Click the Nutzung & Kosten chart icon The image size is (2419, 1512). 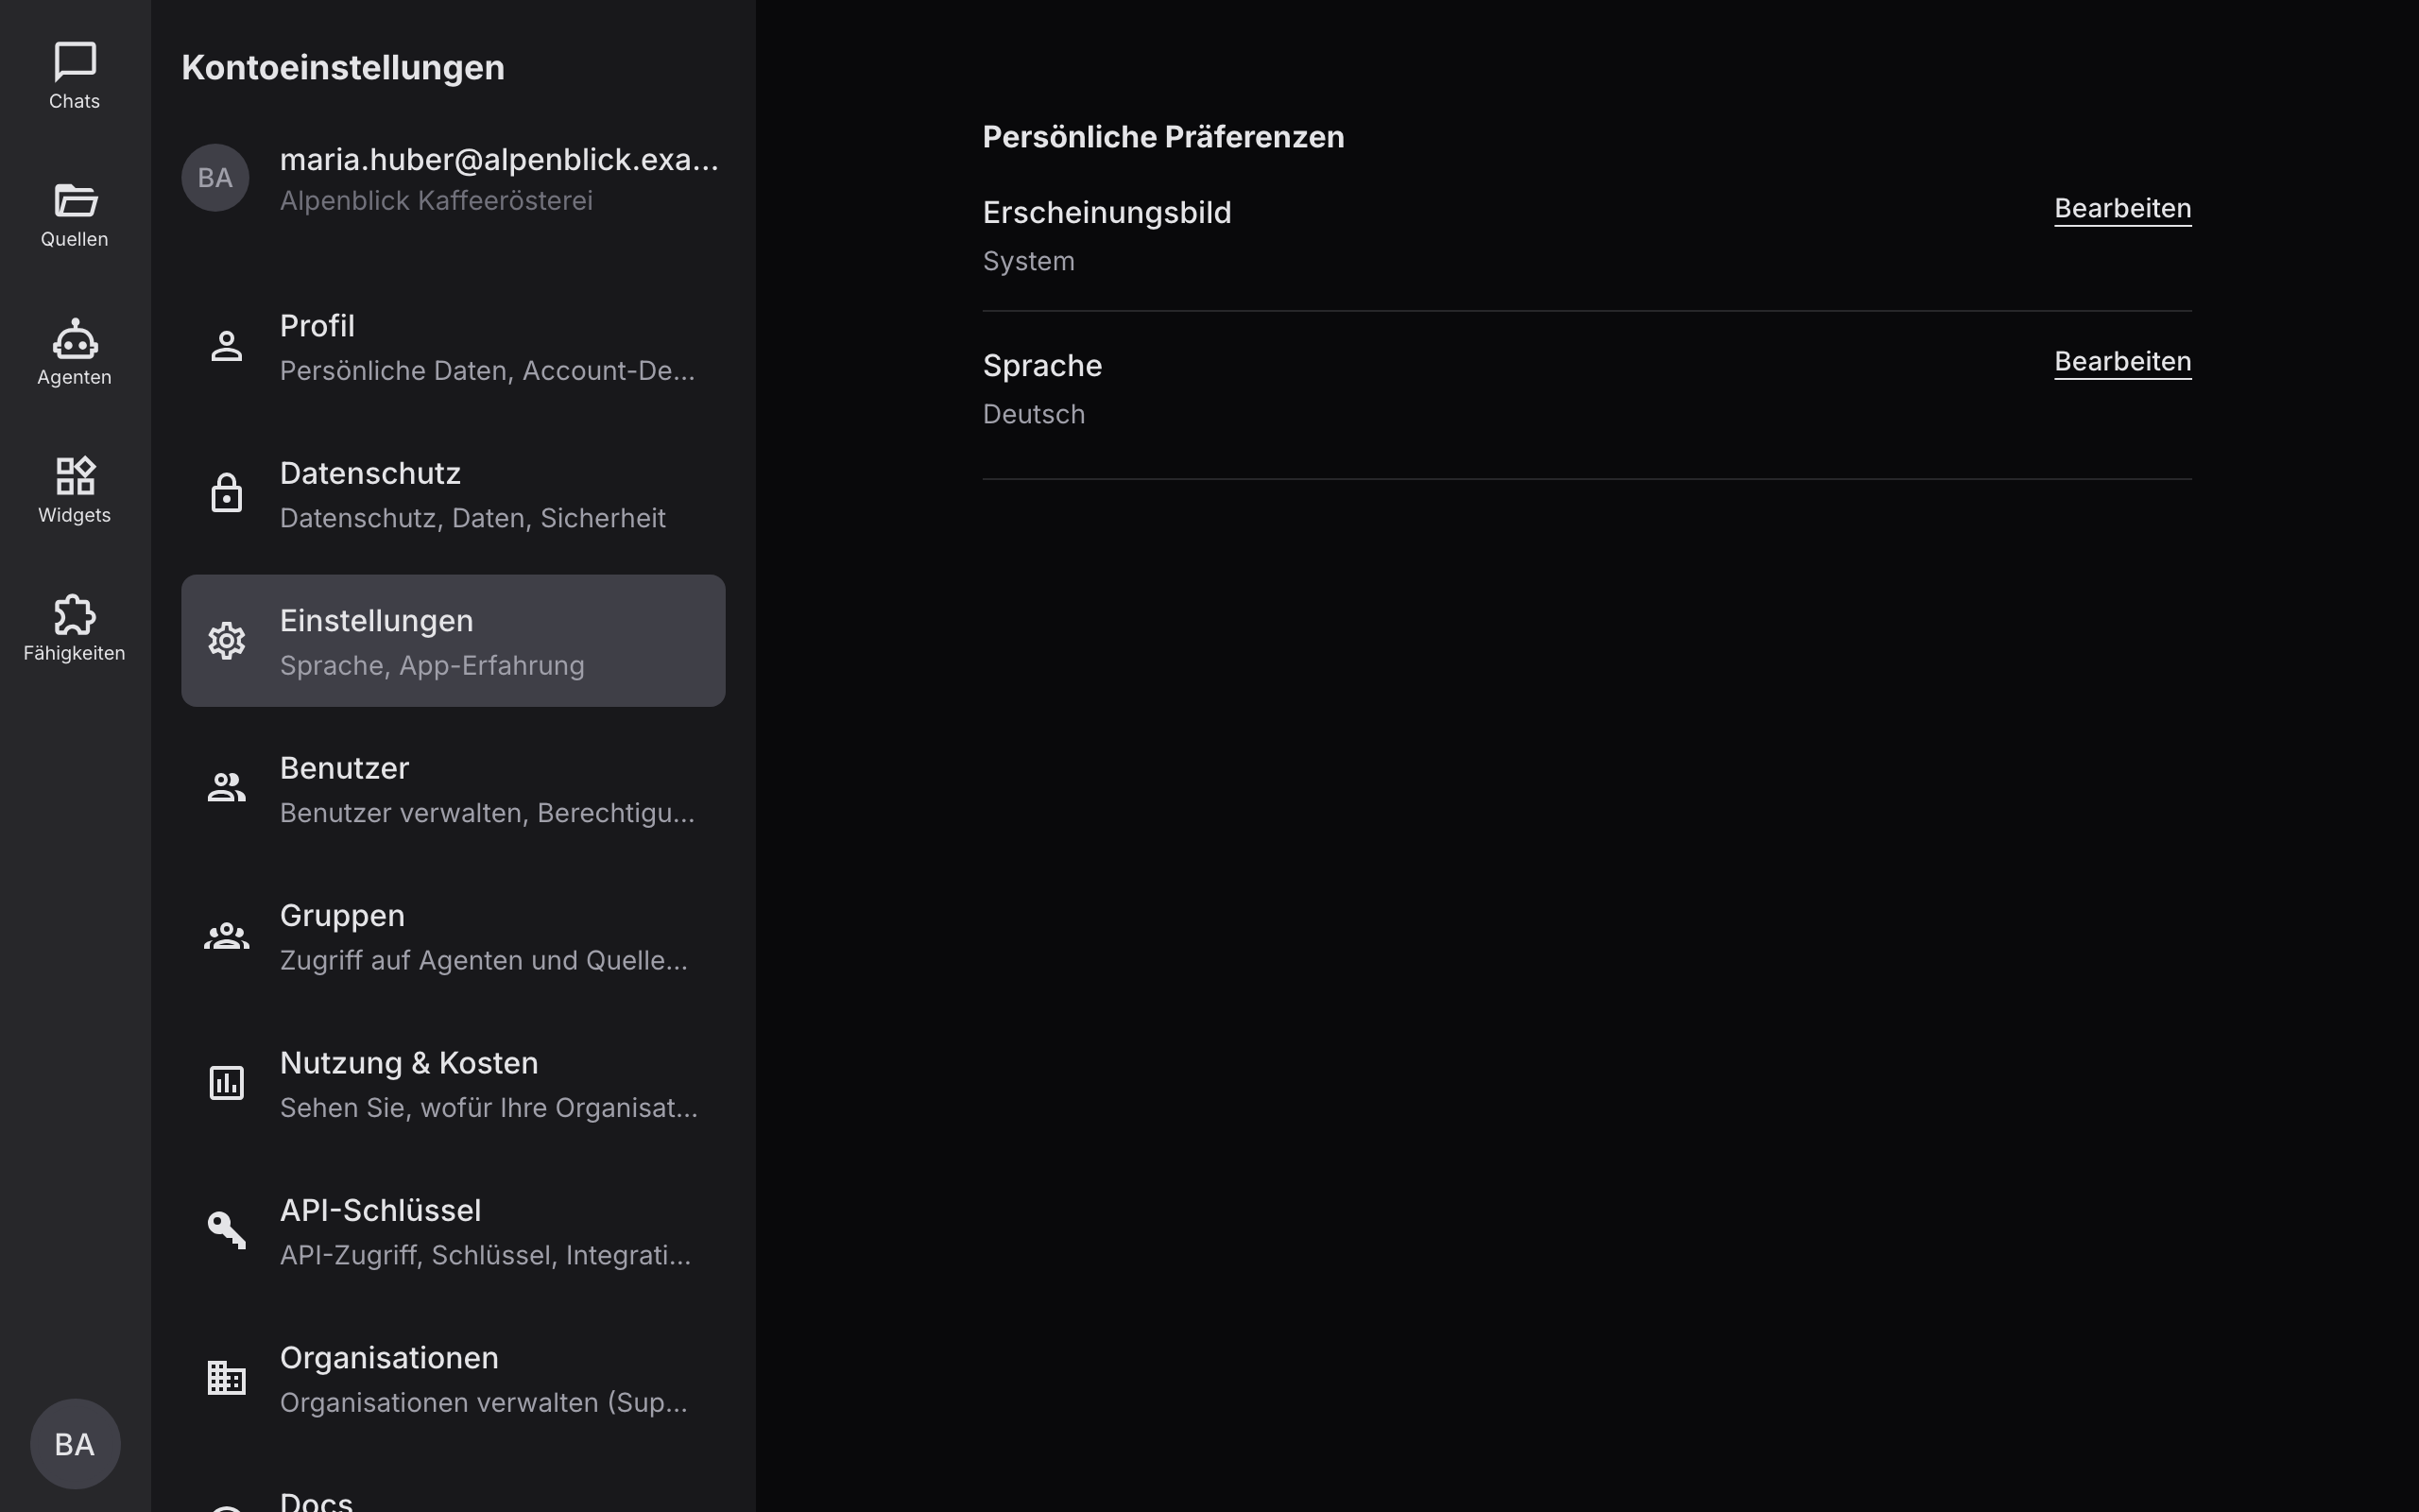tap(227, 1083)
